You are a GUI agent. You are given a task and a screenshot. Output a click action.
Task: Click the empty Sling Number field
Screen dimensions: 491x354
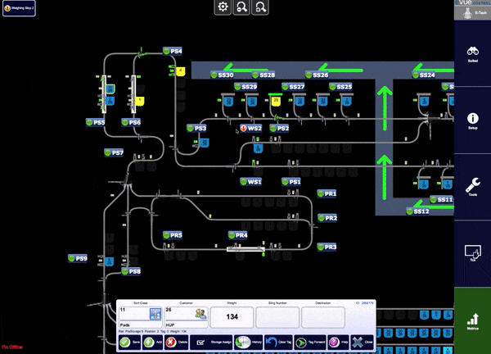[277, 317]
